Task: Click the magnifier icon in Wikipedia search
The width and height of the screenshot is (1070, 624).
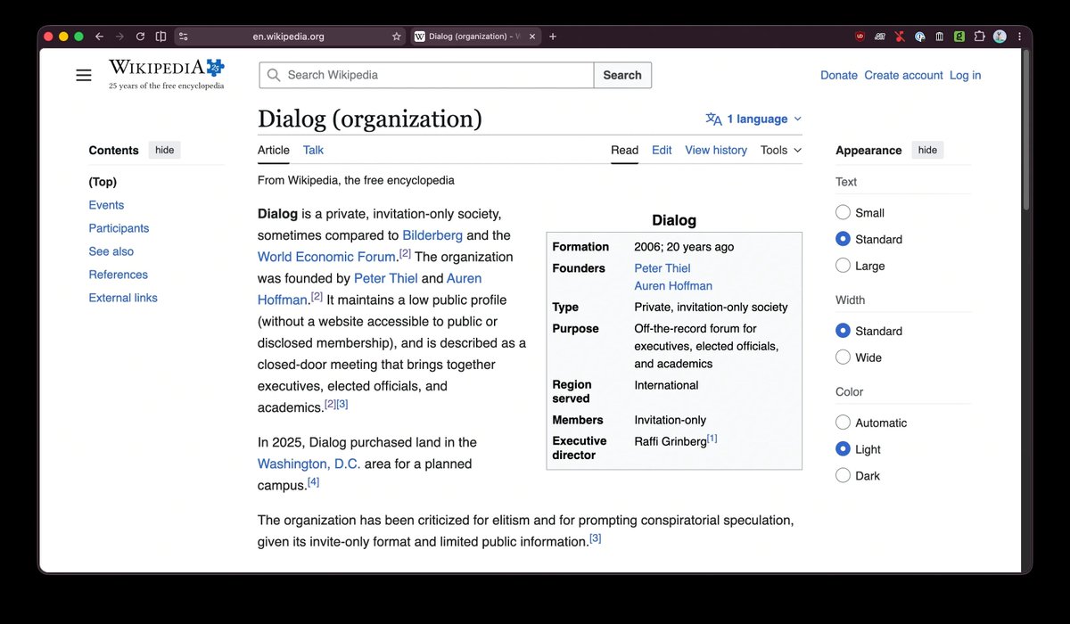Action: (x=274, y=75)
